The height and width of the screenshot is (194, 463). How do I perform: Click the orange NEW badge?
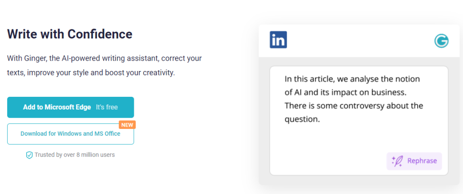click(x=128, y=125)
